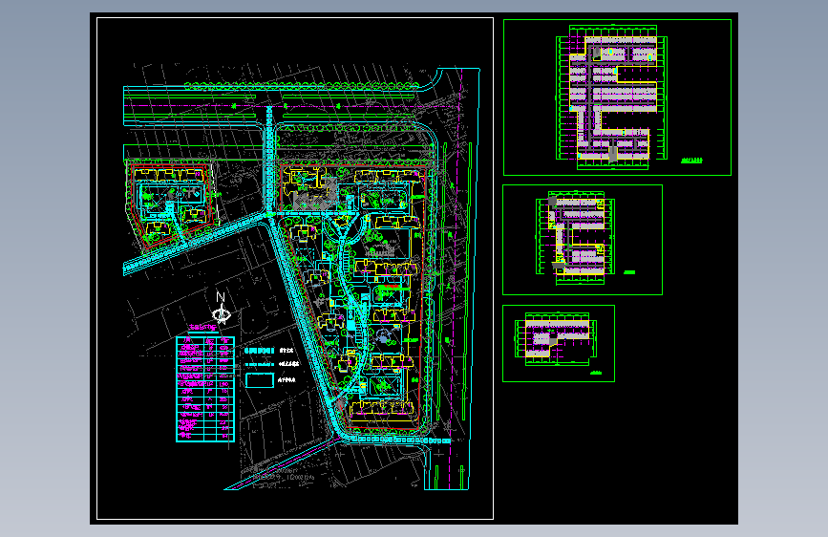828x537 pixels.
Task: Select the middle-right parking plan drawing
Action: pyautogui.click(x=576, y=238)
